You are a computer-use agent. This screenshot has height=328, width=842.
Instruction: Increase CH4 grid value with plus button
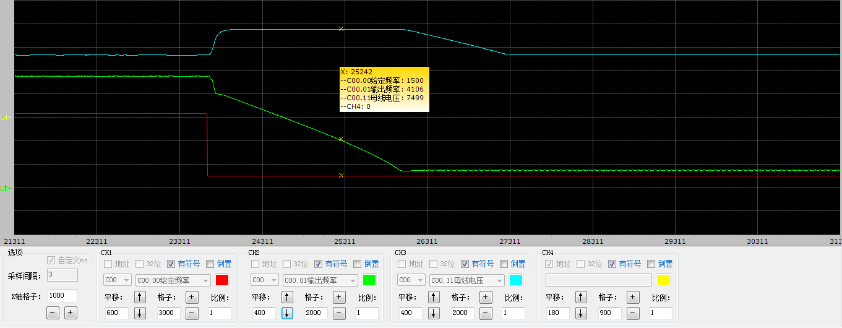tap(633, 297)
